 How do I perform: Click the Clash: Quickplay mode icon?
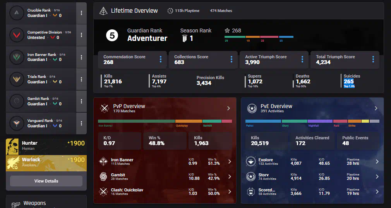(103, 191)
